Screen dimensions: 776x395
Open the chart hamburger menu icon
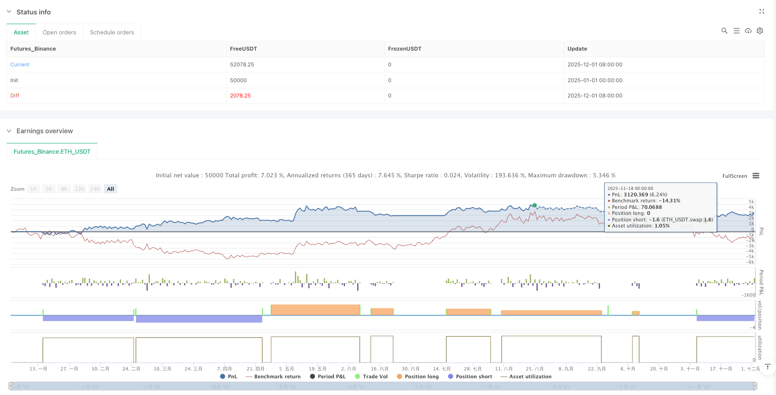(756, 176)
